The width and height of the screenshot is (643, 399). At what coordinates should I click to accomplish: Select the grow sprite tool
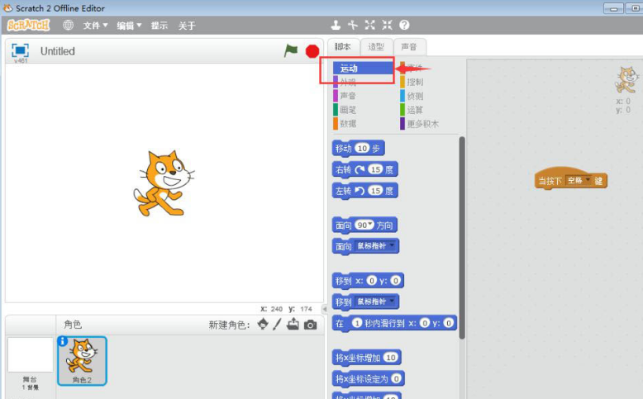pos(370,25)
